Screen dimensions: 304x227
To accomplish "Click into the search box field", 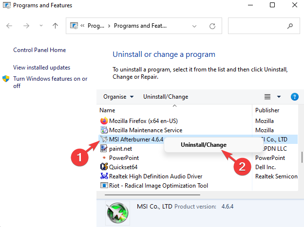I will tap(264, 26).
